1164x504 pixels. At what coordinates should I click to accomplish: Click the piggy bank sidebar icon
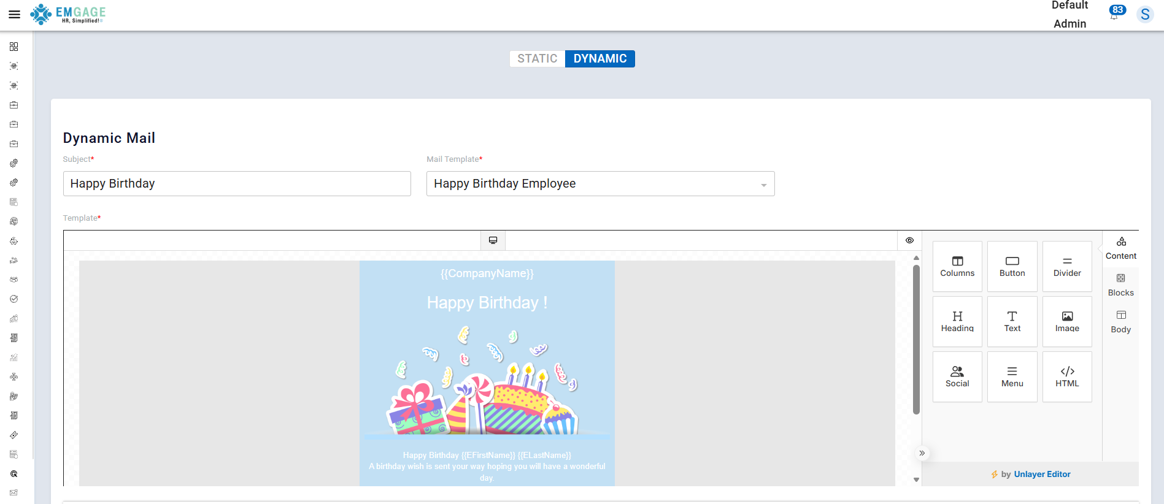[13, 241]
